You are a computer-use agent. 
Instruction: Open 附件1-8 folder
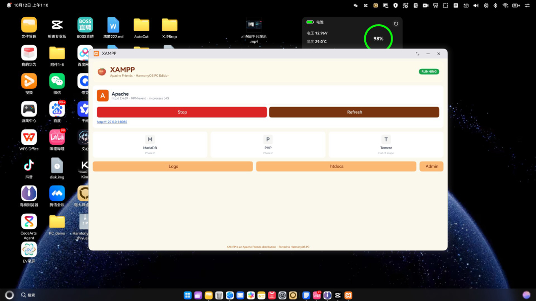pyautogui.click(x=57, y=56)
